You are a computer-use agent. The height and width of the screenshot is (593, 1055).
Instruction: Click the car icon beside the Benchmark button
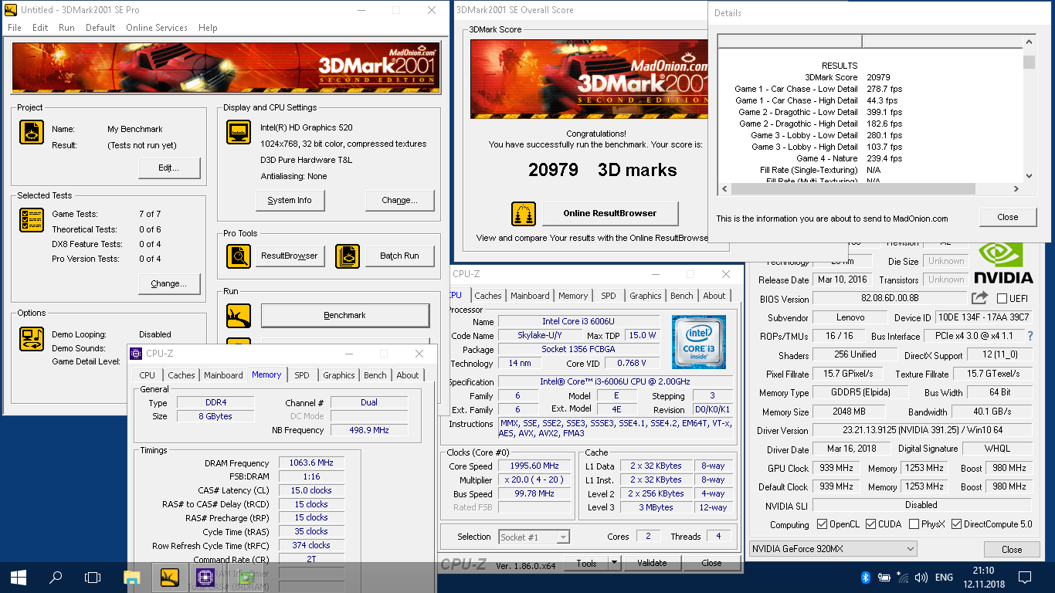point(239,315)
